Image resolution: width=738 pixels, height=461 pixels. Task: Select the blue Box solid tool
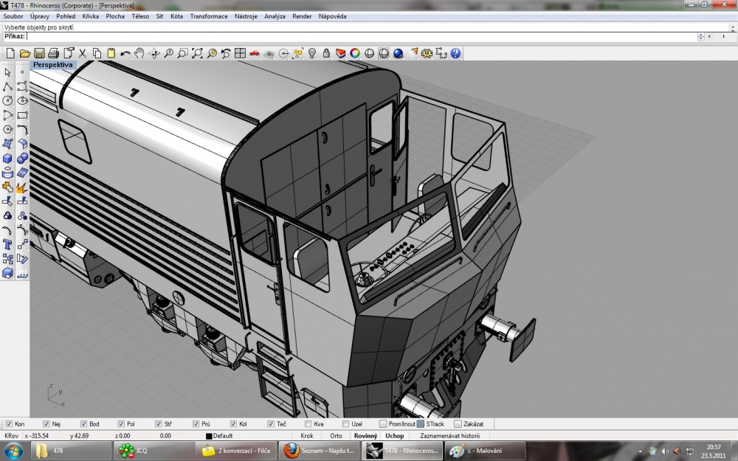[x=7, y=159]
